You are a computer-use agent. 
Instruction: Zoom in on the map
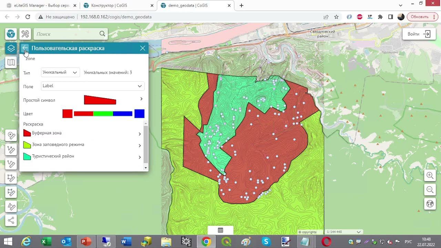430,175
